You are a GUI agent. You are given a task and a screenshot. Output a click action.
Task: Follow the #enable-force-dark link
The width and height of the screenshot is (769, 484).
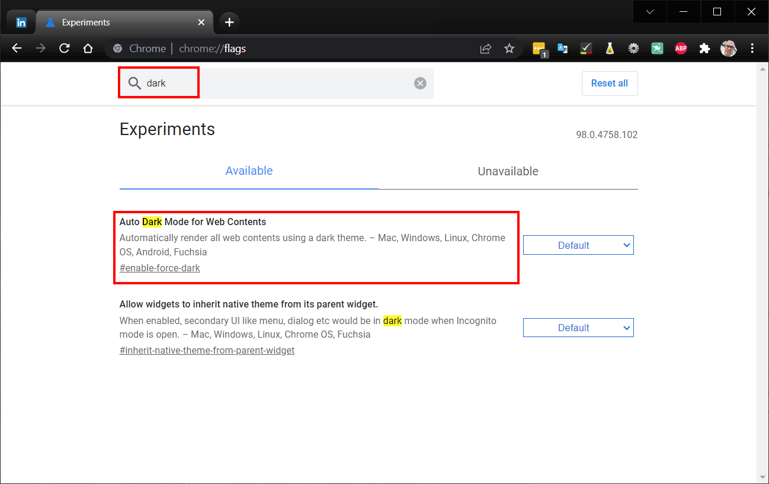160,268
